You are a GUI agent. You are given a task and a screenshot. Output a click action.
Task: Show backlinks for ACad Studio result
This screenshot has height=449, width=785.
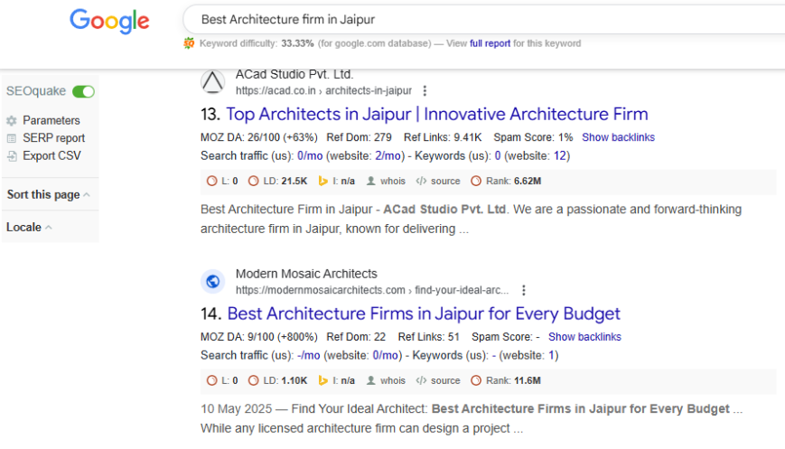tap(618, 137)
